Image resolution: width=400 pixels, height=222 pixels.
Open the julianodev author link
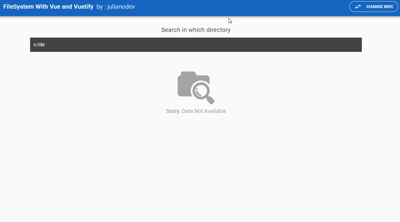point(120,6)
